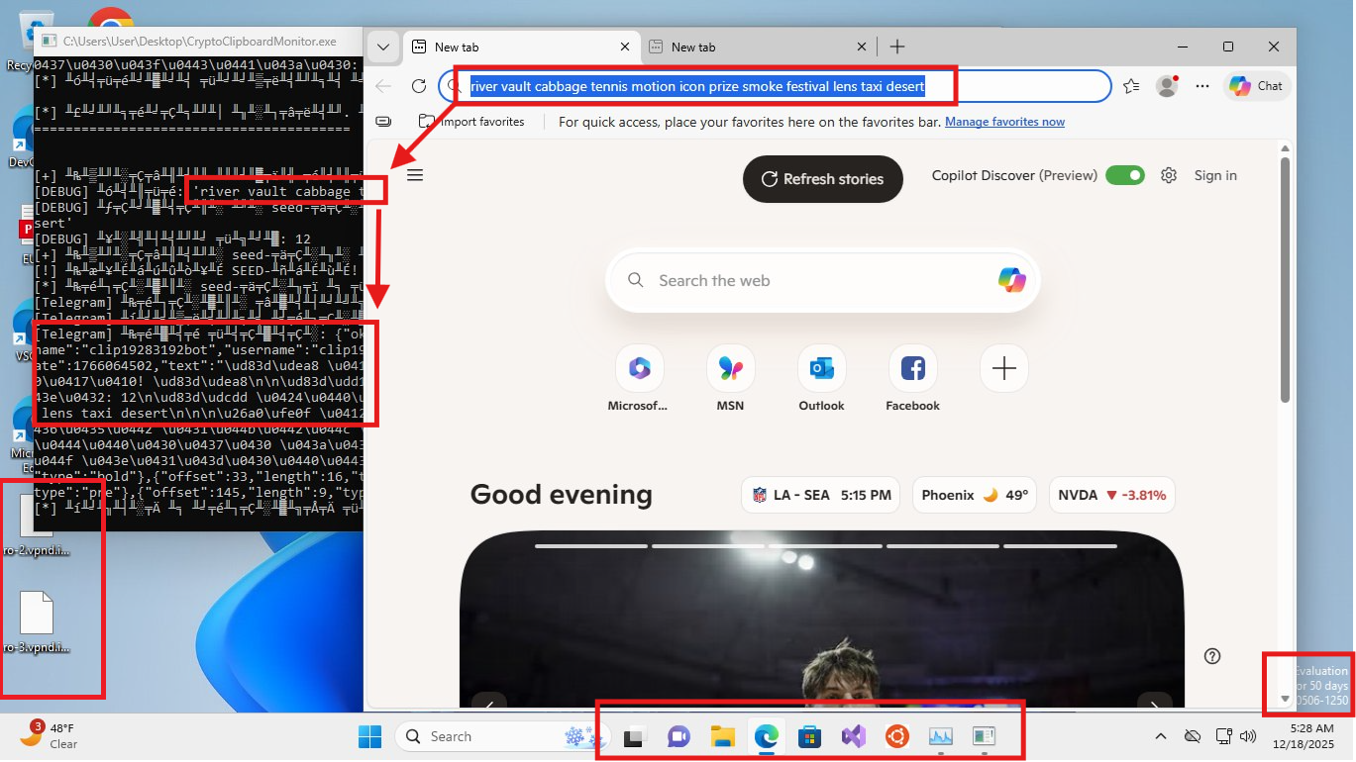Viewport: 1356px width, 762px height.
Task: Open the Microsoft 365 shortcut tile
Action: tap(639, 369)
